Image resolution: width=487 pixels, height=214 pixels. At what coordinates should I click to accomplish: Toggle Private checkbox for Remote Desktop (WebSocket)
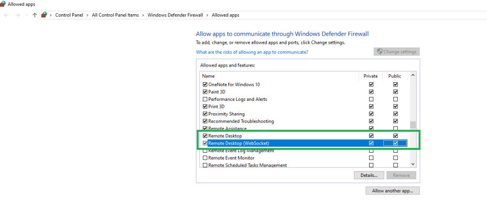pos(371,143)
